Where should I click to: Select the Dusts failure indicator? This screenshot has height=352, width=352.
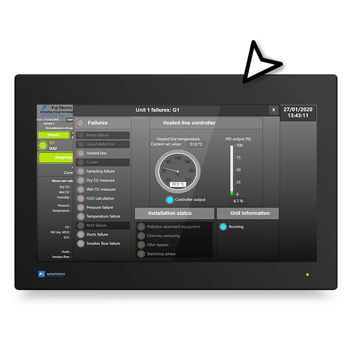click(81, 234)
